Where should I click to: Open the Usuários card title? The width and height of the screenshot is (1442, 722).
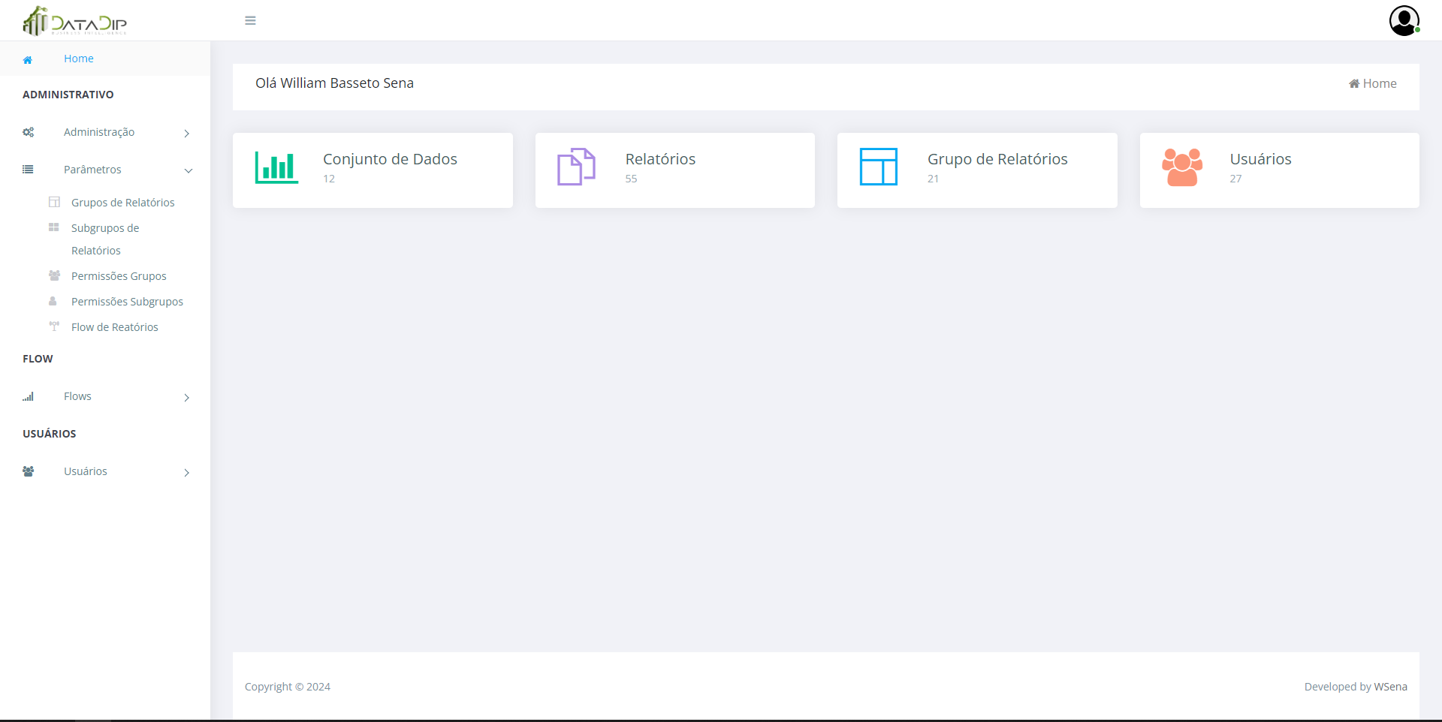pyautogui.click(x=1260, y=159)
